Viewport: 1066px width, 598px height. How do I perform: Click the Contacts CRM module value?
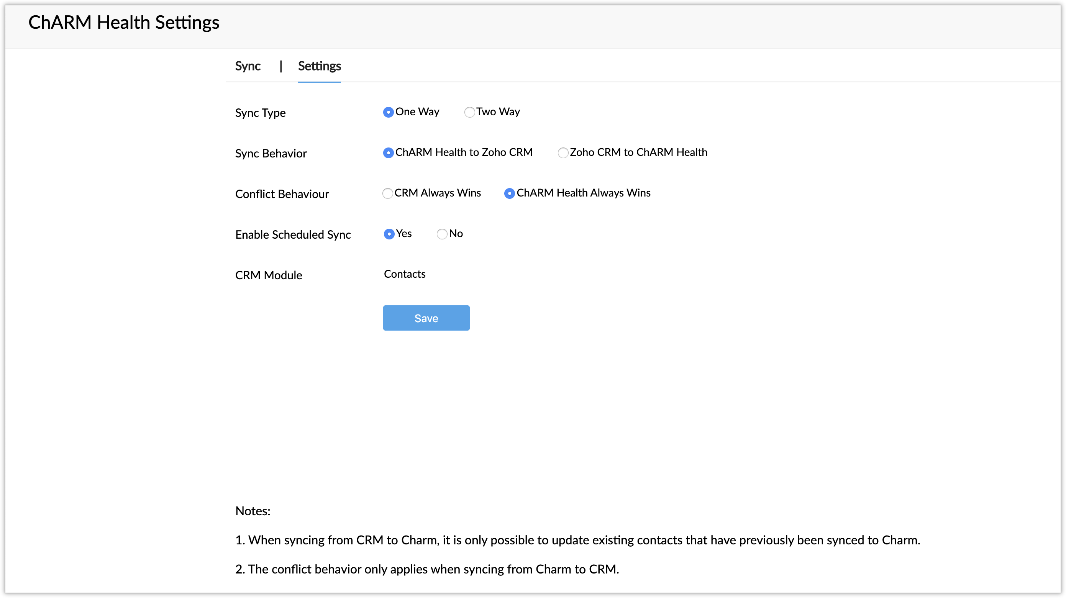tap(404, 274)
